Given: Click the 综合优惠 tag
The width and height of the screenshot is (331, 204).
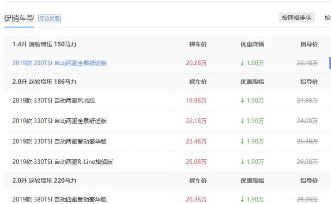Looking at the screenshot, I should [49, 19].
